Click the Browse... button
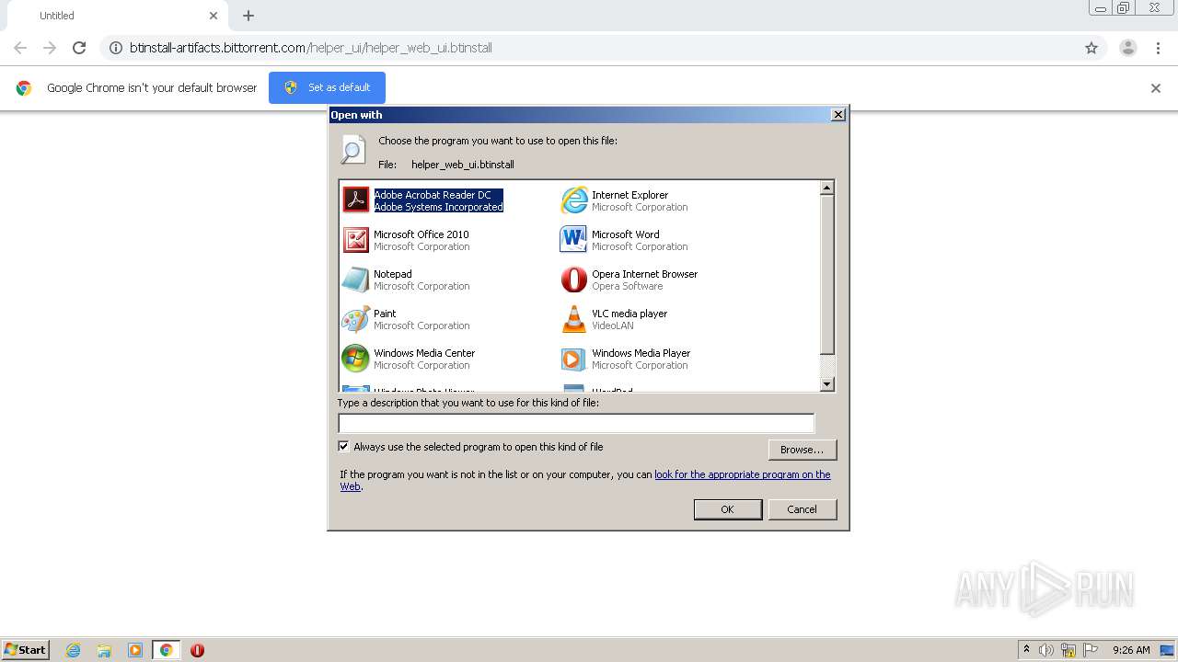 pyautogui.click(x=803, y=450)
